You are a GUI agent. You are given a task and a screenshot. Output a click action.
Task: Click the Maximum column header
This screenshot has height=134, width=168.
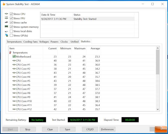(x=79, y=48)
